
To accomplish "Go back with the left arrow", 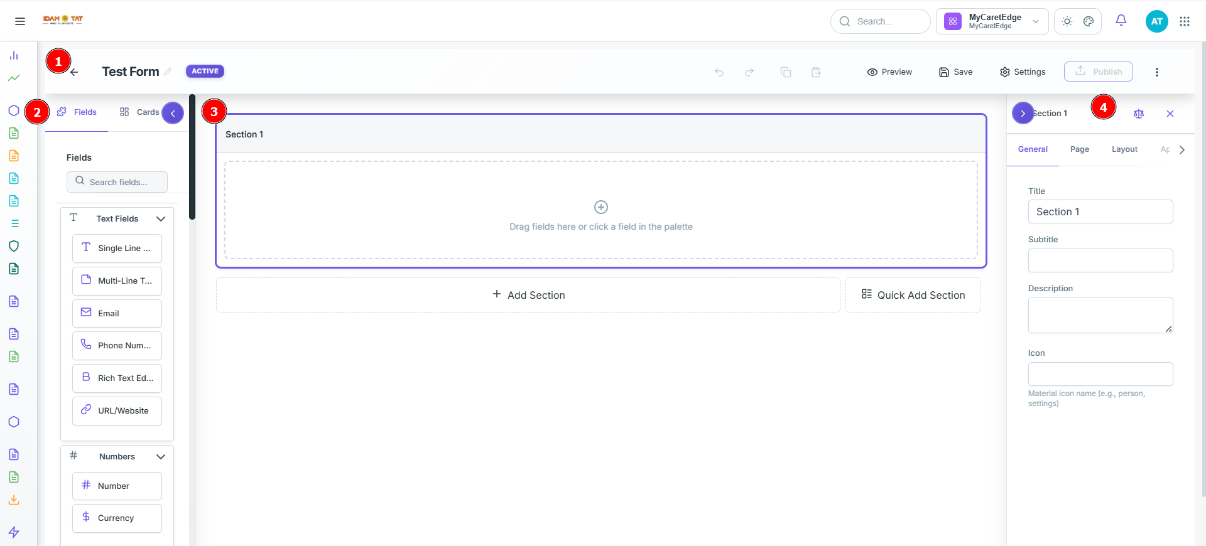I will [74, 72].
